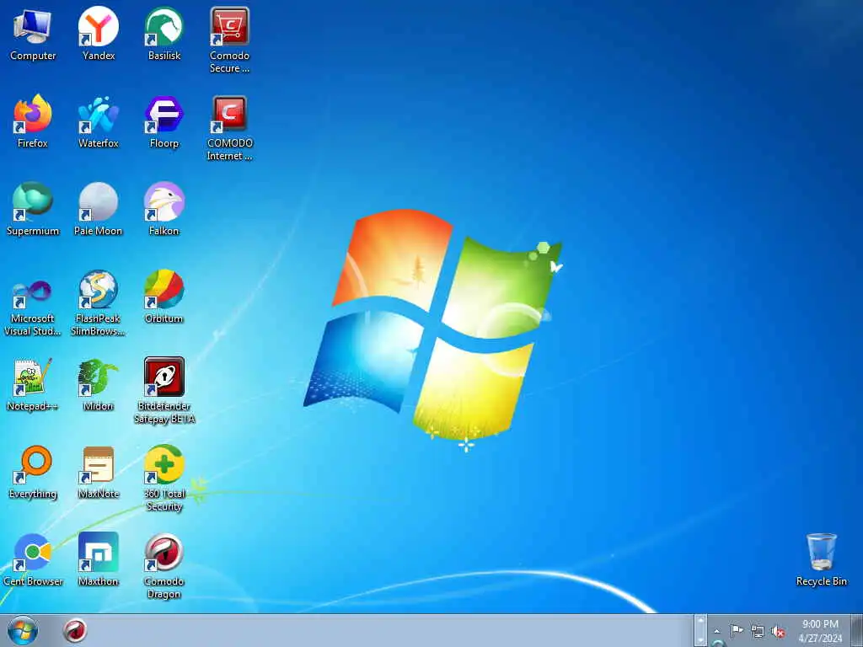The width and height of the screenshot is (863, 647).
Task: Click the network status tray icon
Action: tap(758, 632)
